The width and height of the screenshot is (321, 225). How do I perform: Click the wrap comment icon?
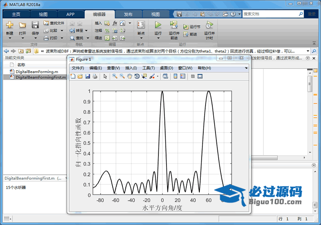tap(123, 31)
